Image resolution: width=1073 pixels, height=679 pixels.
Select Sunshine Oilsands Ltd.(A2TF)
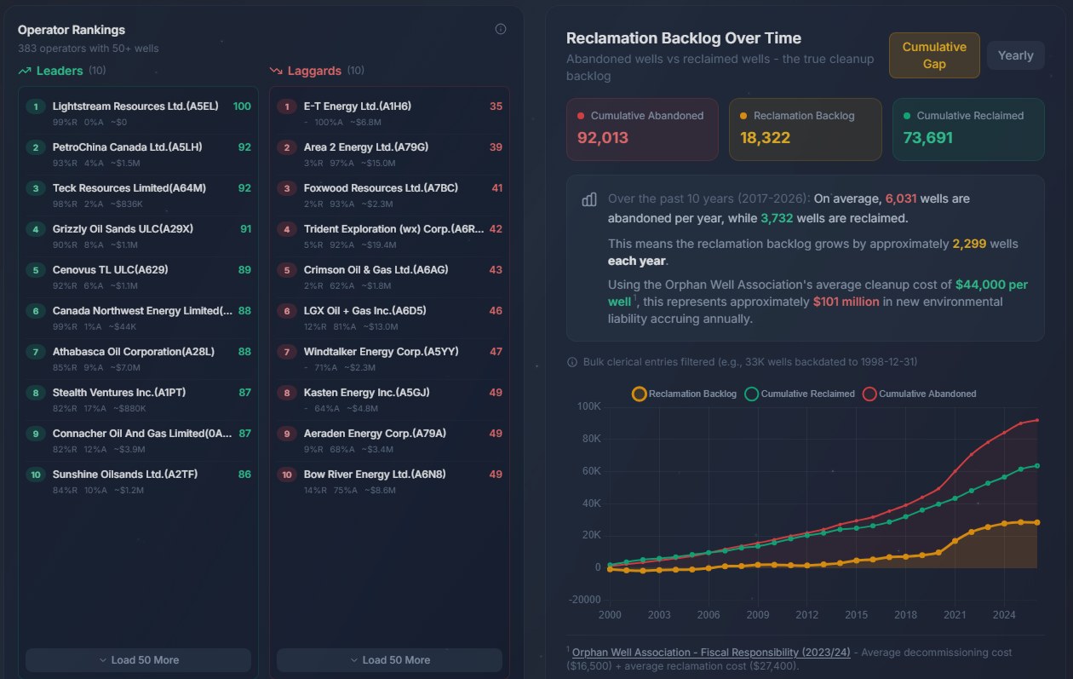(138, 481)
